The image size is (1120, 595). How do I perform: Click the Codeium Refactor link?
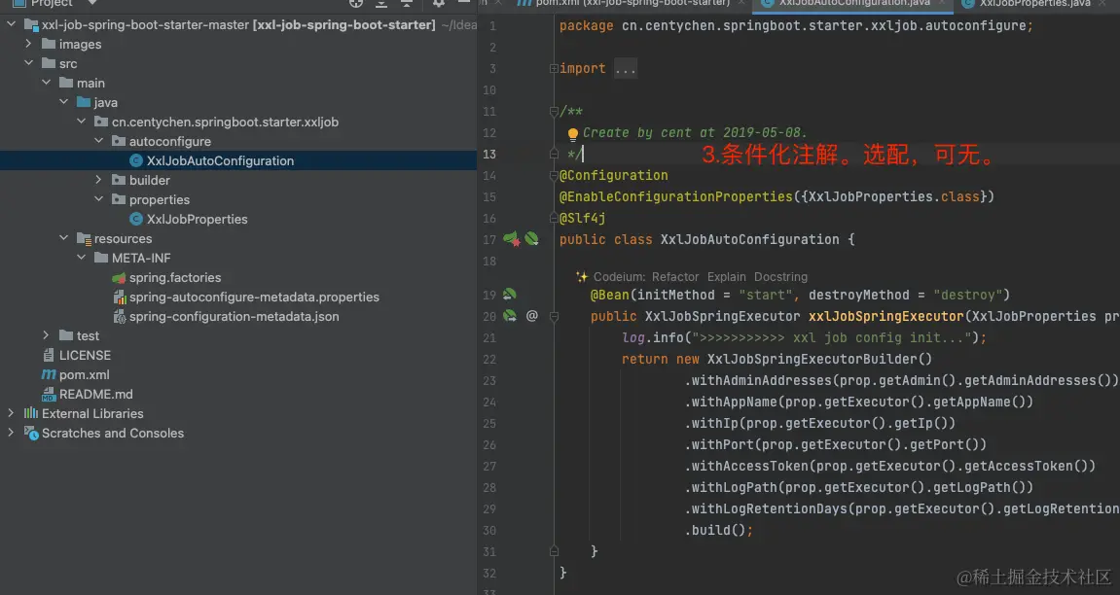pyautogui.click(x=675, y=277)
